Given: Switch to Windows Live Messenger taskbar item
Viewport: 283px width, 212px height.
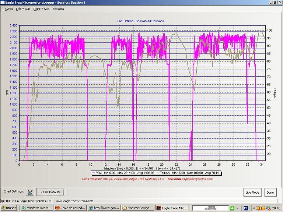Looking at the screenshot, I should tap(36, 208).
